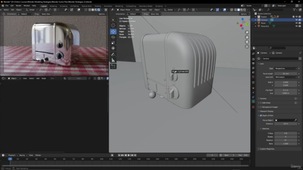Click the blue Z axis on navigation gizmo
Screen dimensions: 303x170
(242, 19)
